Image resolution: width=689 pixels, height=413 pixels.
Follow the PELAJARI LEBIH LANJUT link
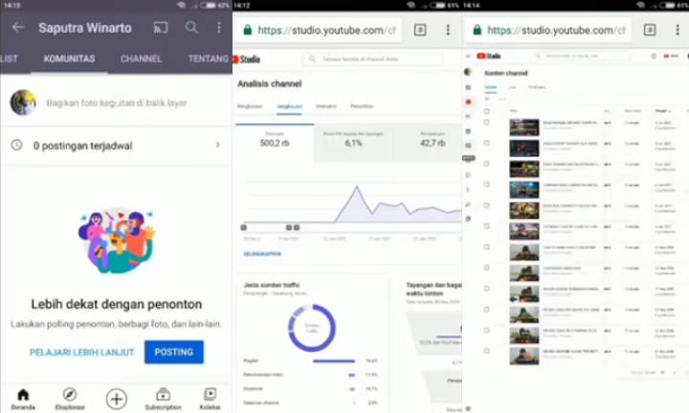coord(81,352)
